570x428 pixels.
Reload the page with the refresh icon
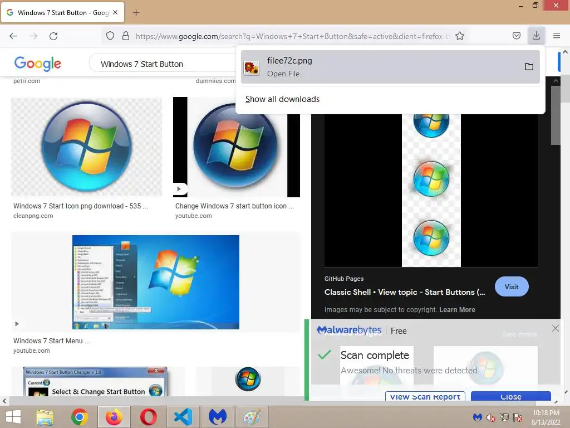(53, 36)
